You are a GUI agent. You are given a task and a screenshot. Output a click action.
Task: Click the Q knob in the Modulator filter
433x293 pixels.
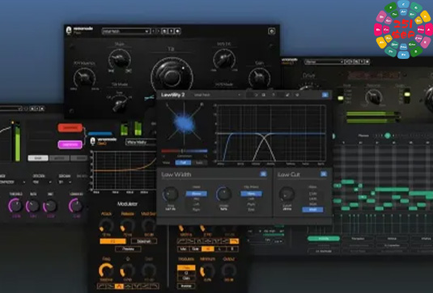127,270
